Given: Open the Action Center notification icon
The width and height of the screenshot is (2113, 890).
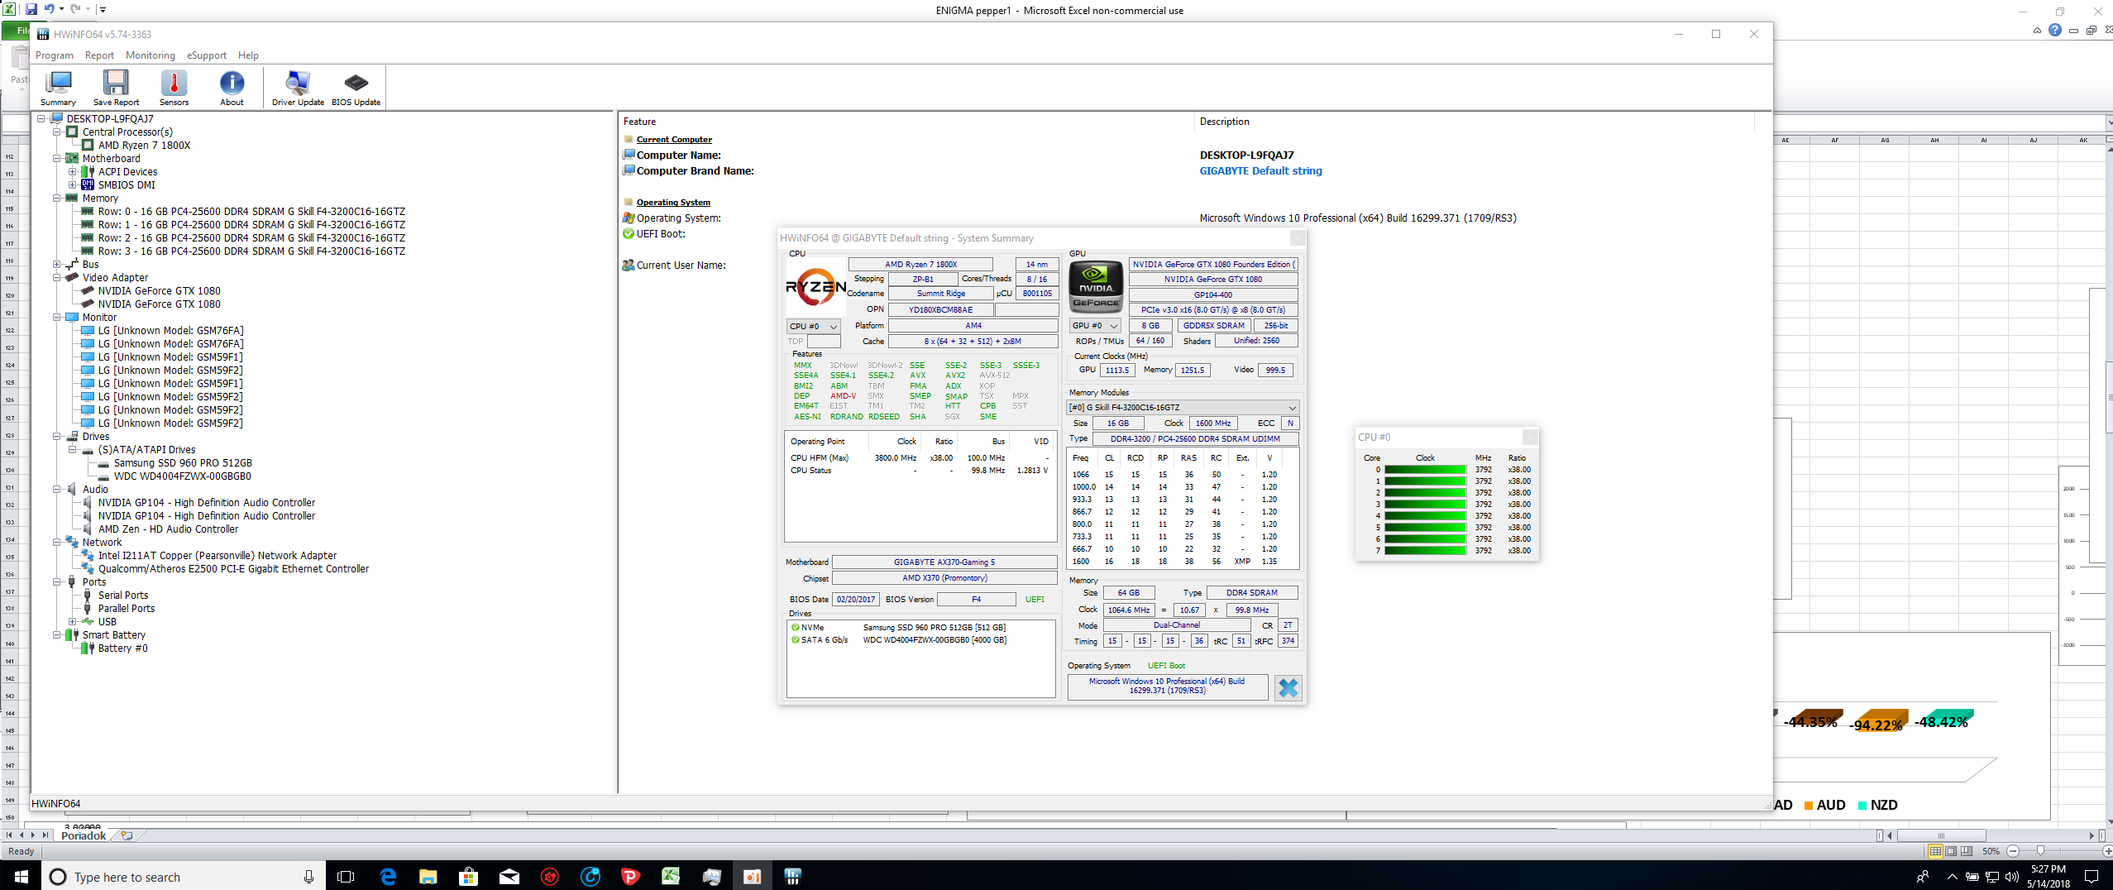Looking at the screenshot, I should click(2091, 877).
